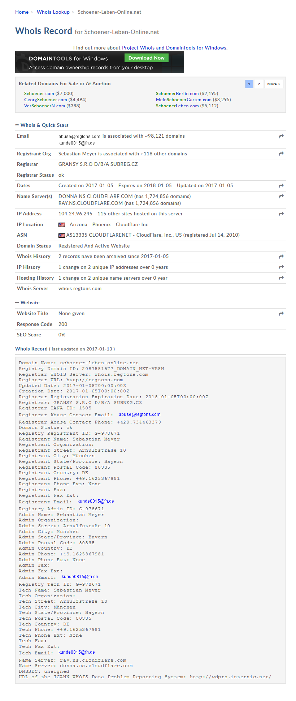Click the Quick Stats Registrar value GRANSY S.R.O

coord(98,164)
